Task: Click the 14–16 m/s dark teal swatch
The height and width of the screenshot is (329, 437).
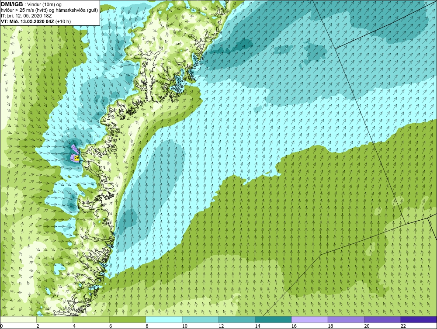Action: point(273,319)
